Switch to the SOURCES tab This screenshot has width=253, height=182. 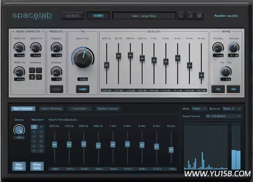click(72, 16)
